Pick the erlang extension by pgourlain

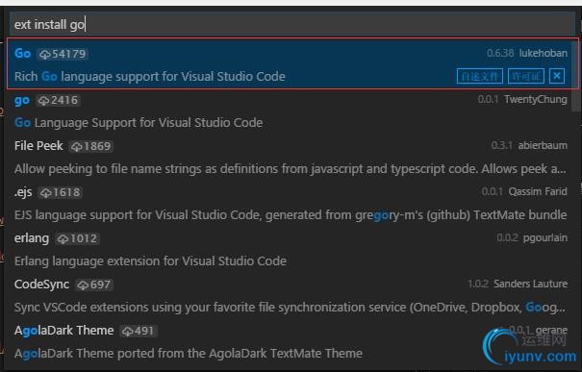[292, 249]
